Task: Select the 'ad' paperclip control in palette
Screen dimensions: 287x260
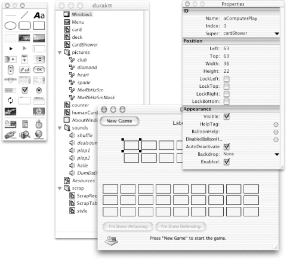Action: coord(24,70)
